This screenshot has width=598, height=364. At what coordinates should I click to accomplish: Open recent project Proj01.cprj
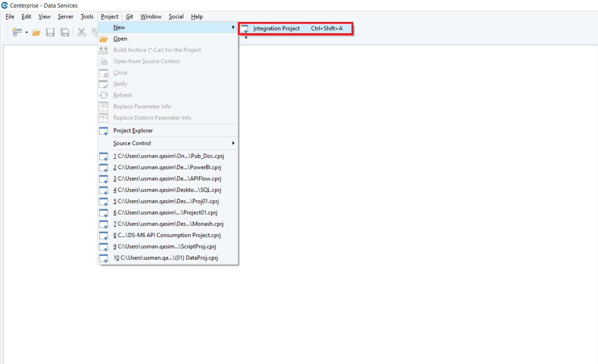tap(168, 201)
